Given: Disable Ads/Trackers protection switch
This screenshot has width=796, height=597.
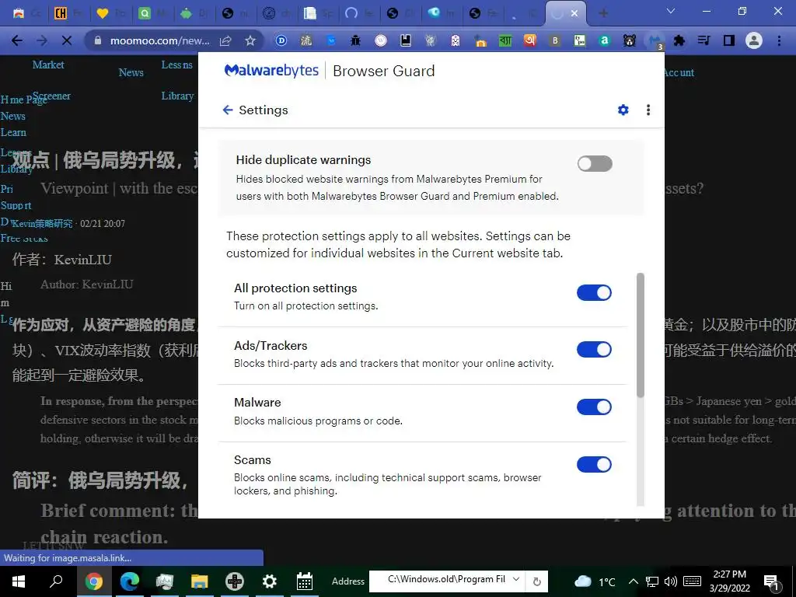Looking at the screenshot, I should [x=594, y=349].
